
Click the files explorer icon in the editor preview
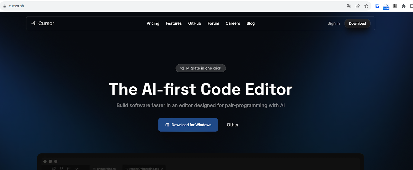click(54, 168)
